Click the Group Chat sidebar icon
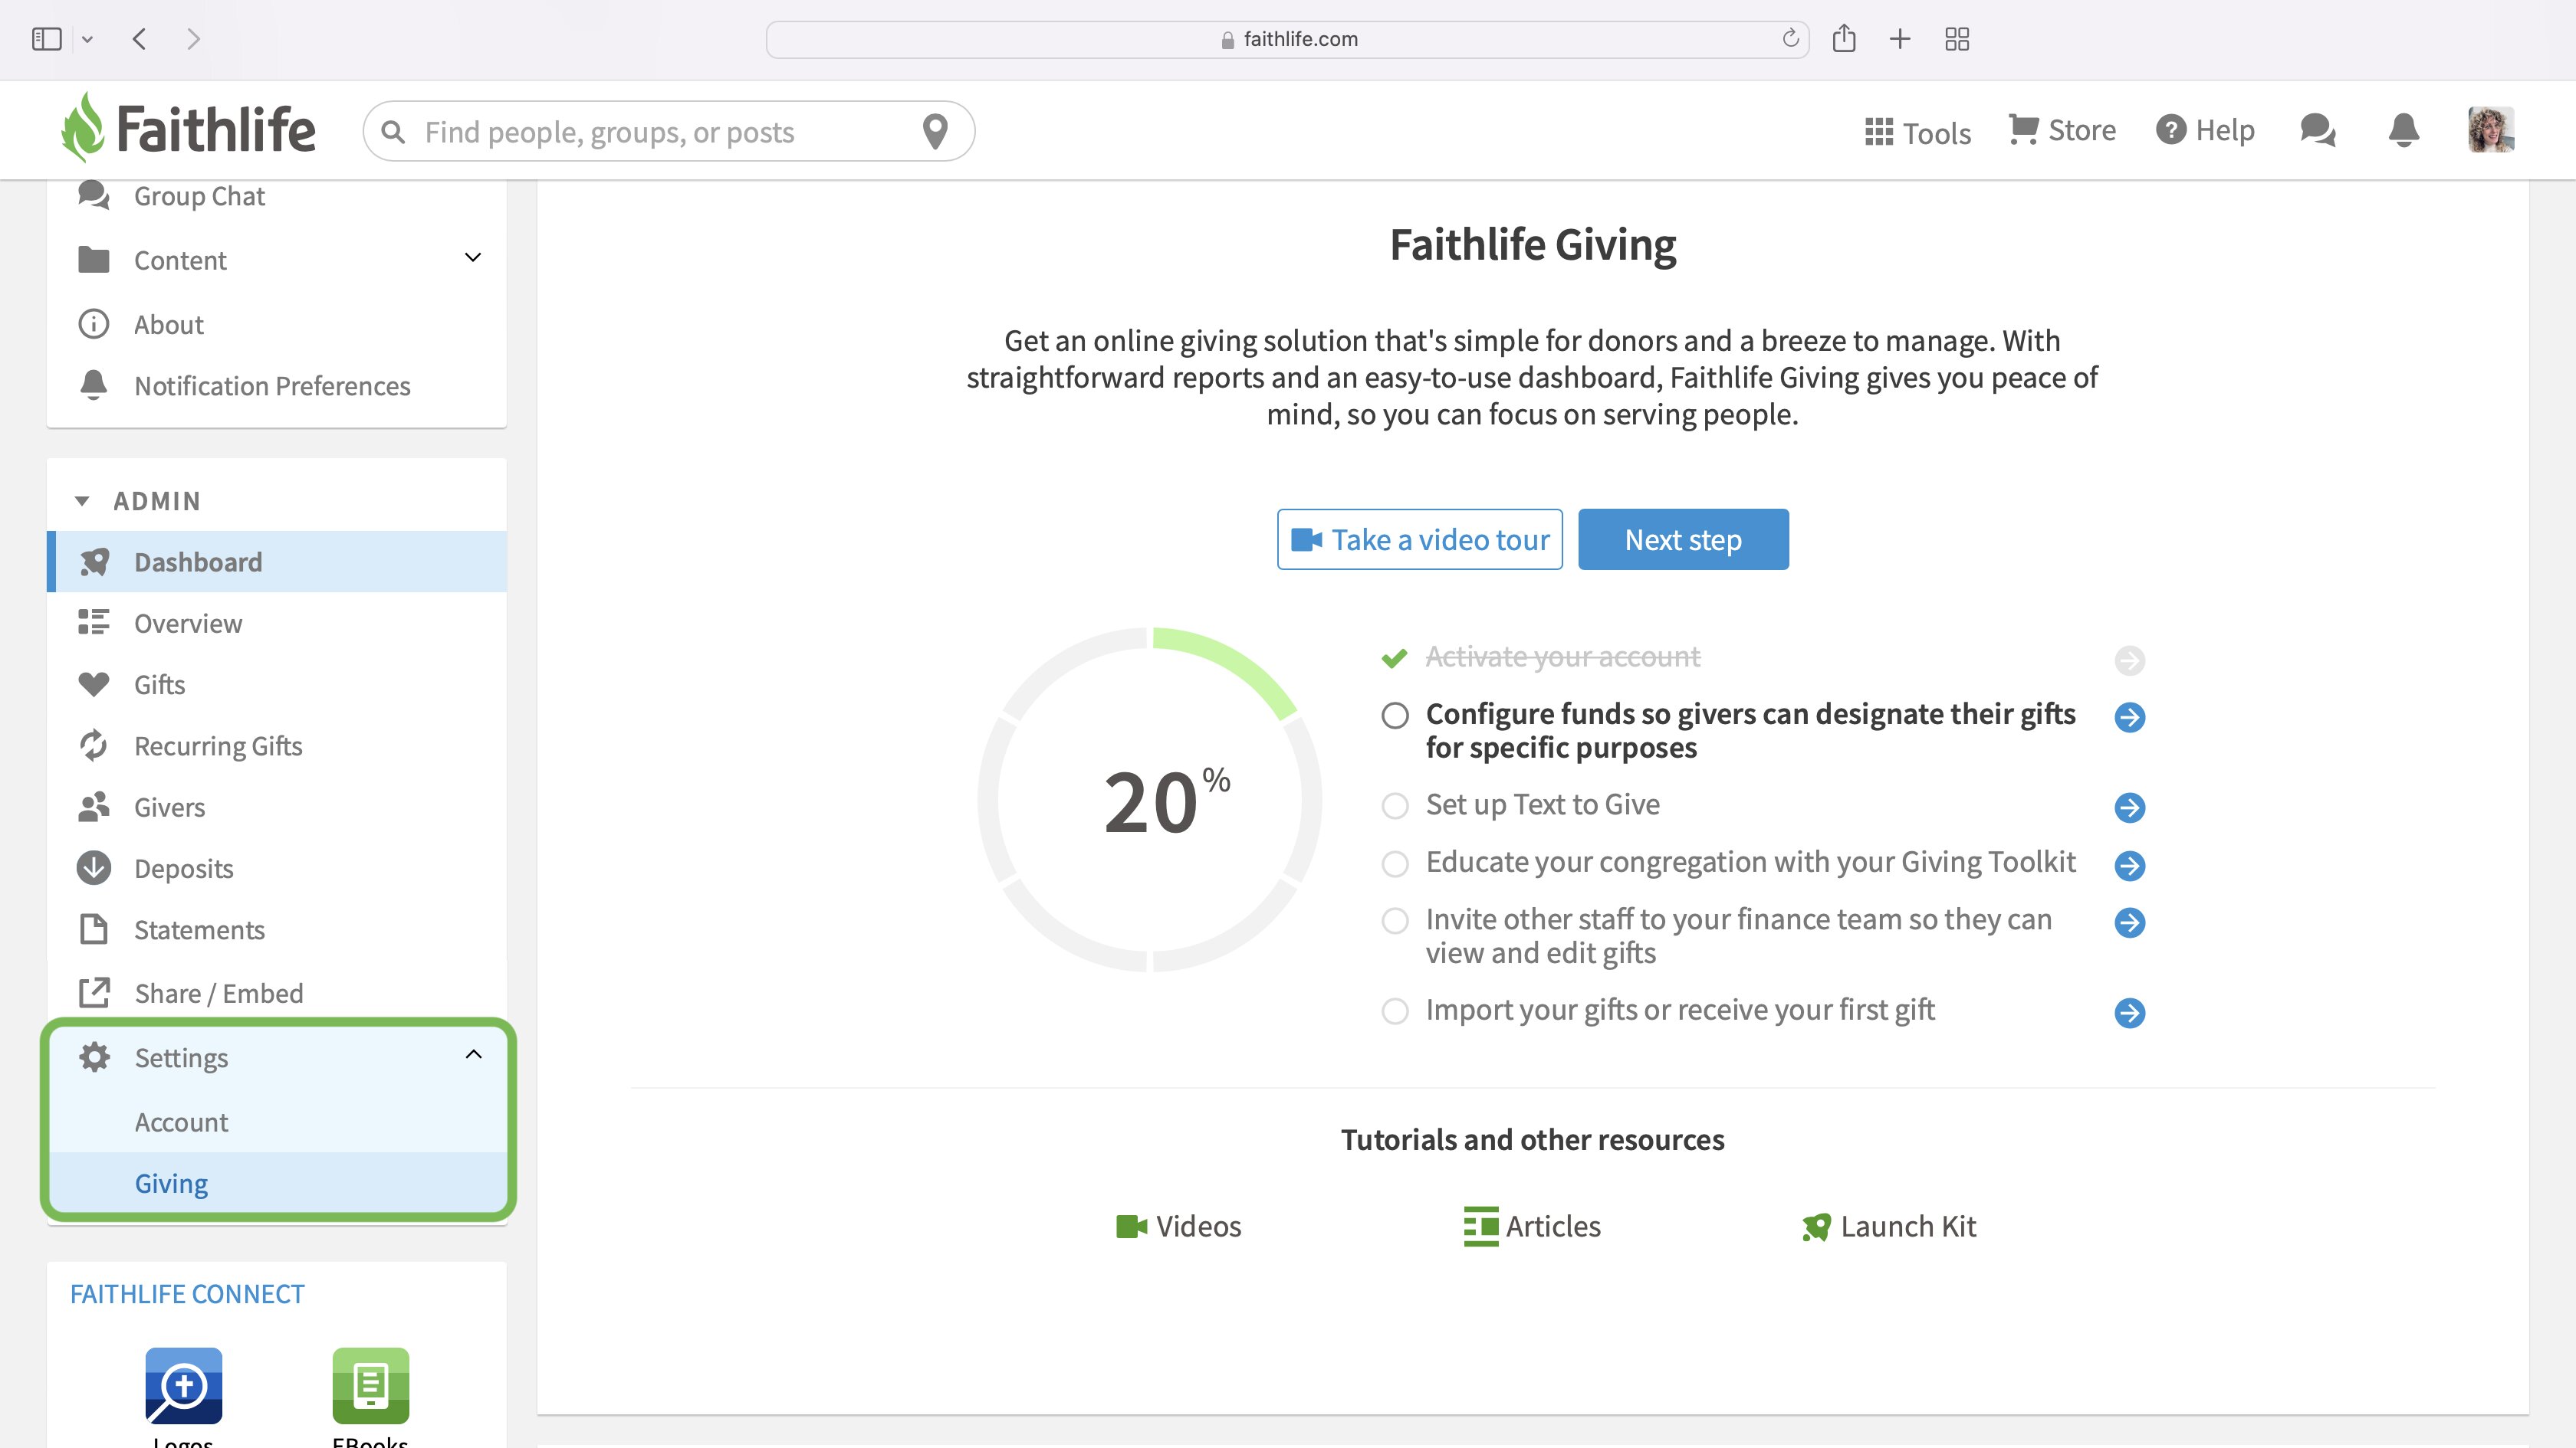This screenshot has width=2576, height=1448. tap(94, 195)
